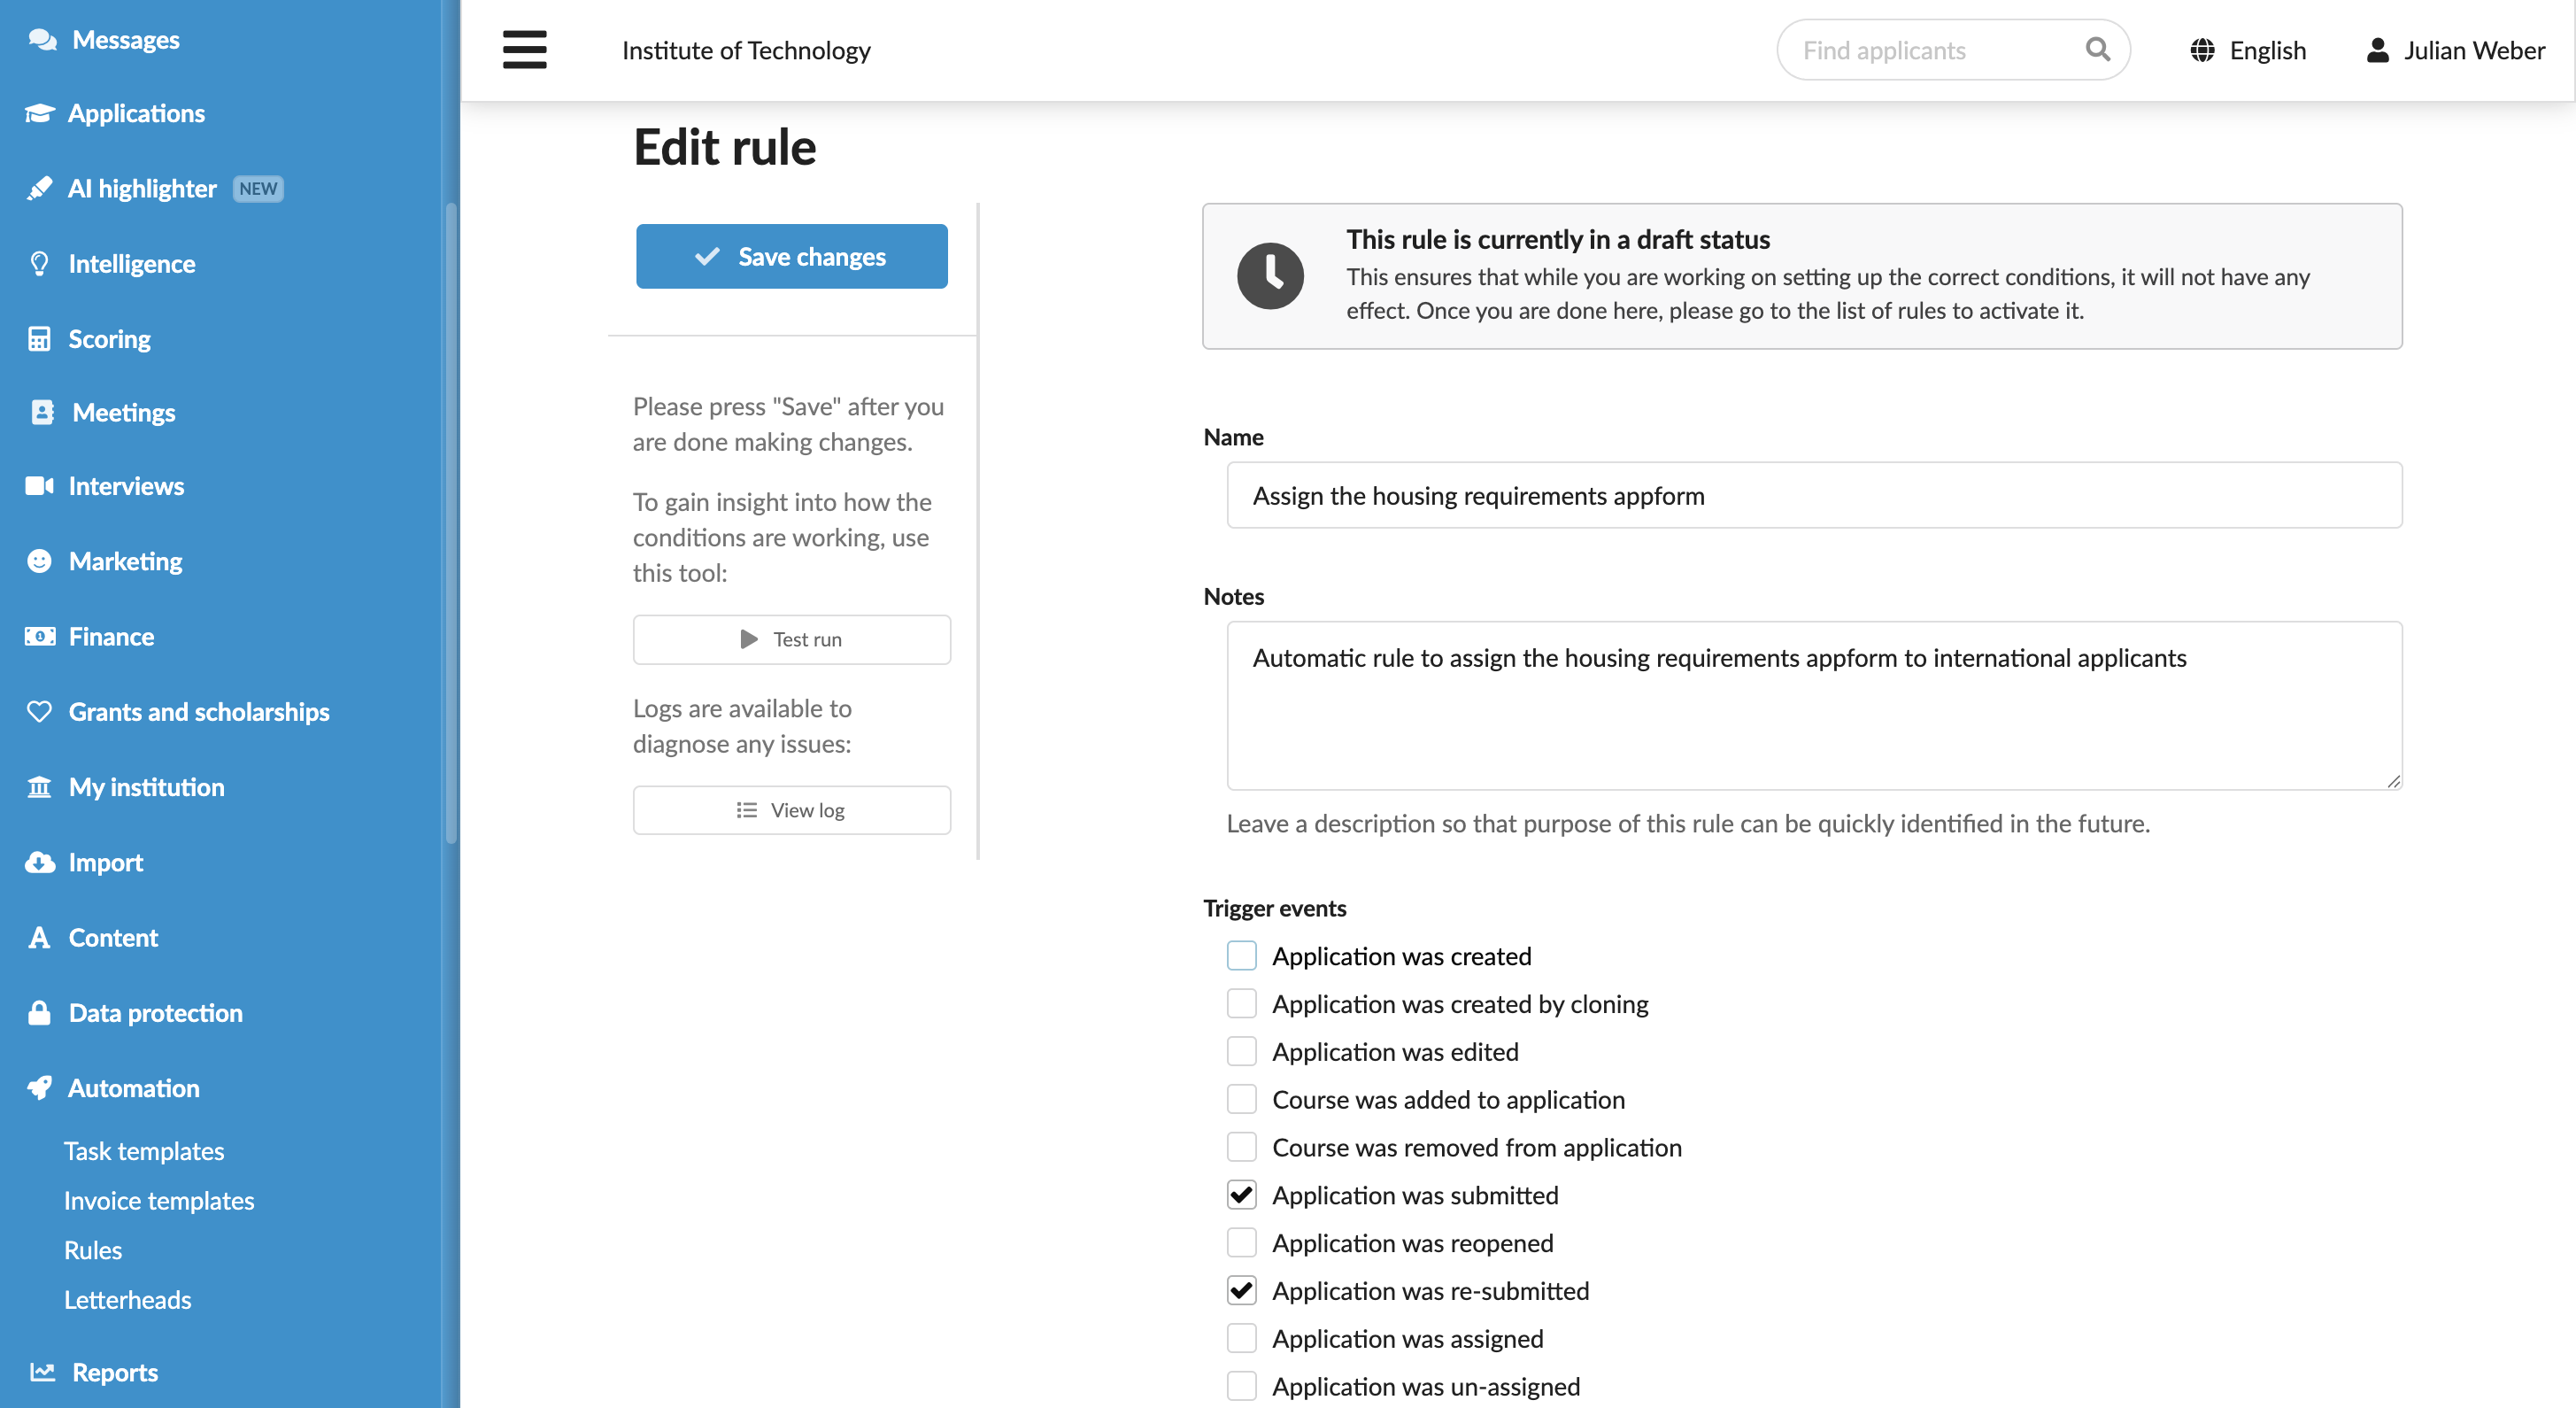This screenshot has height=1408, width=2576.
Task: Toggle the hamburger menu icon
Action: click(x=524, y=49)
